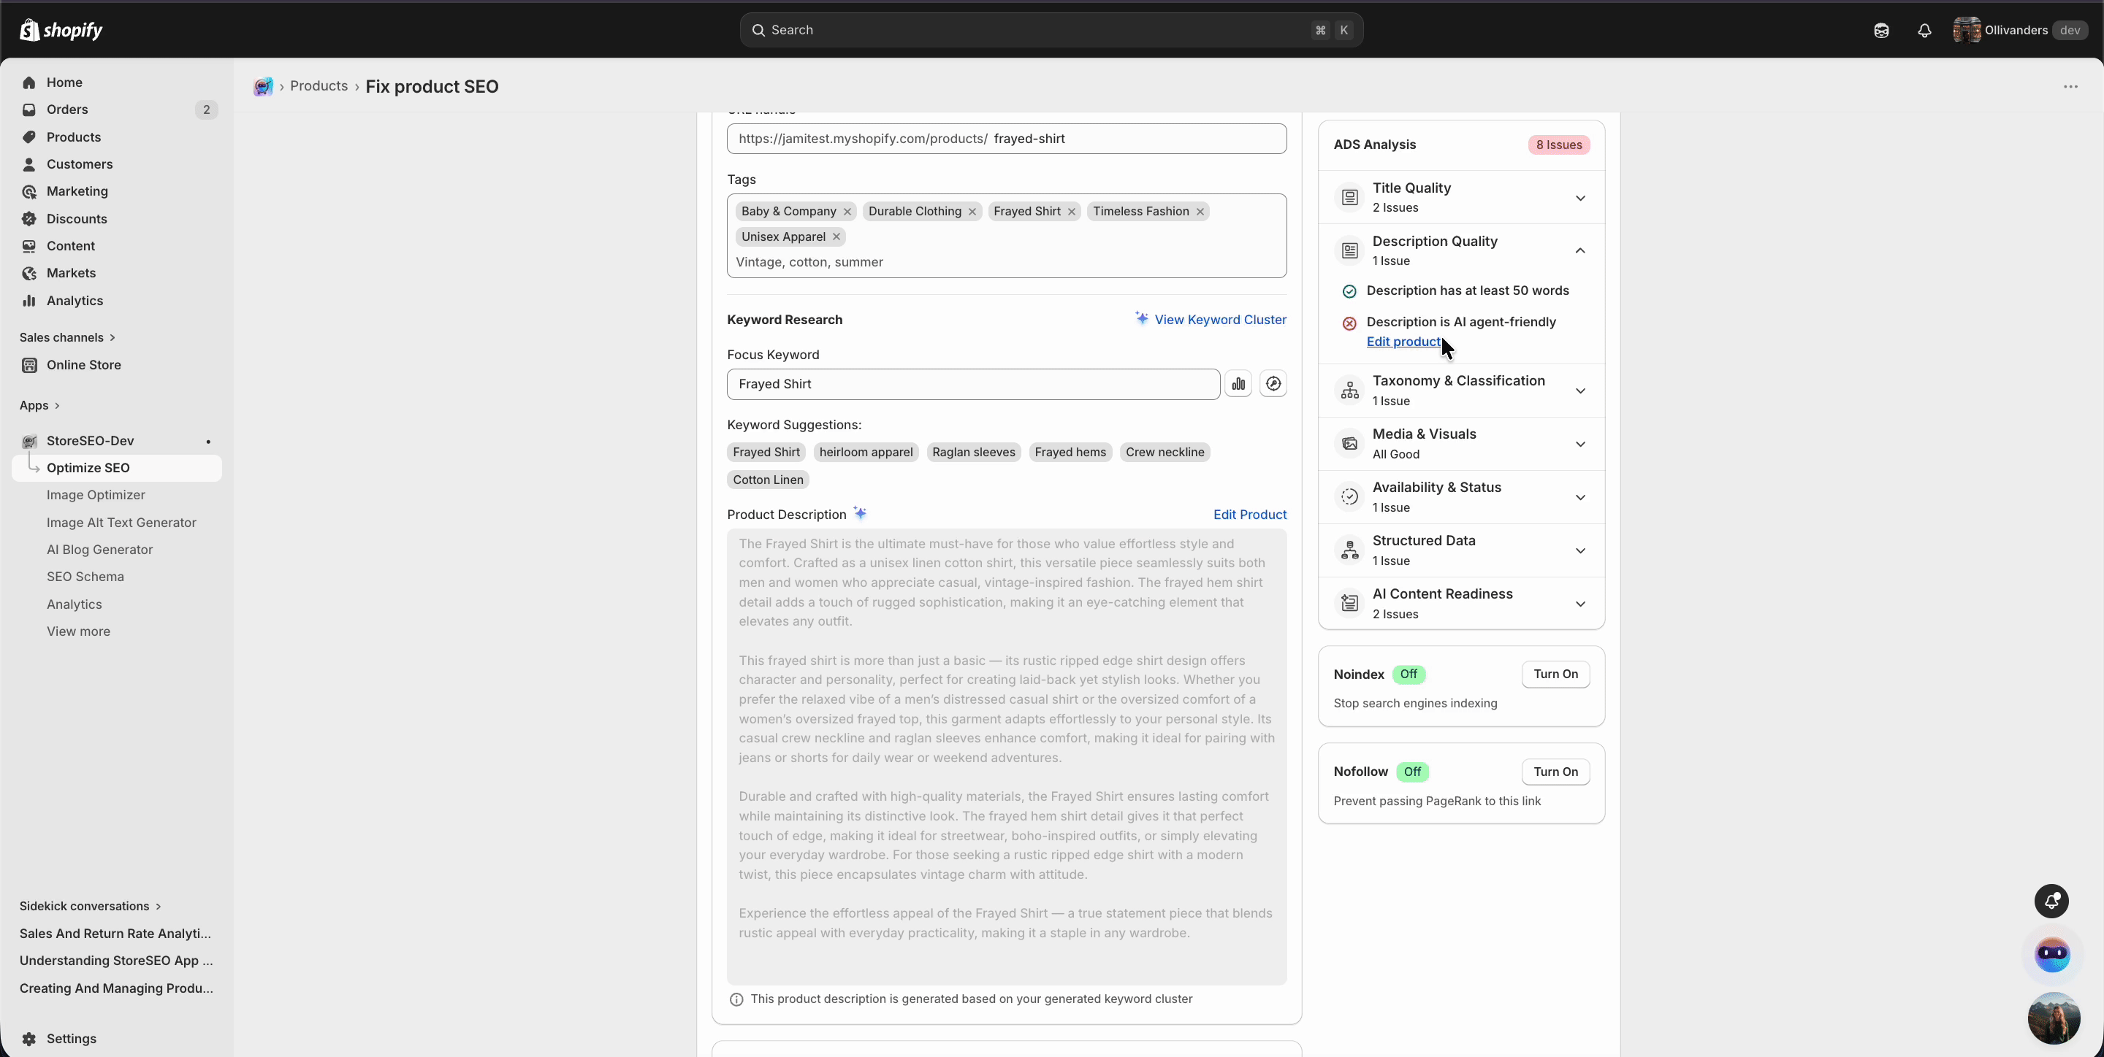Select Optimize SEO in the sidebar
The image size is (2104, 1057).
click(x=91, y=467)
